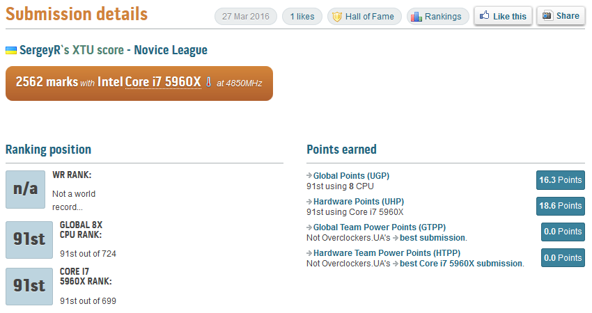Click the '91st out of 724' text

(88, 254)
